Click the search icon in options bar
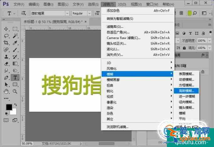Viewport: 214px width, 147px height. (195, 13)
